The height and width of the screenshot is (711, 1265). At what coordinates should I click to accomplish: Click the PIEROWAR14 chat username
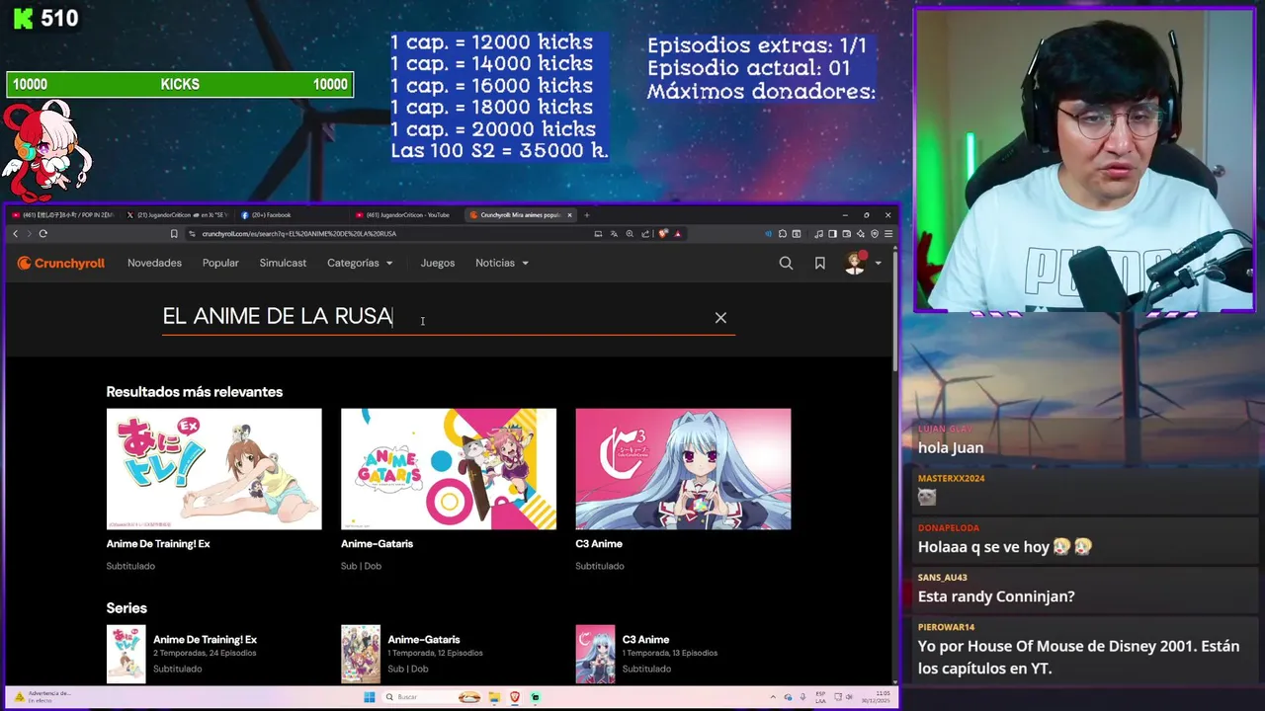pyautogui.click(x=946, y=627)
